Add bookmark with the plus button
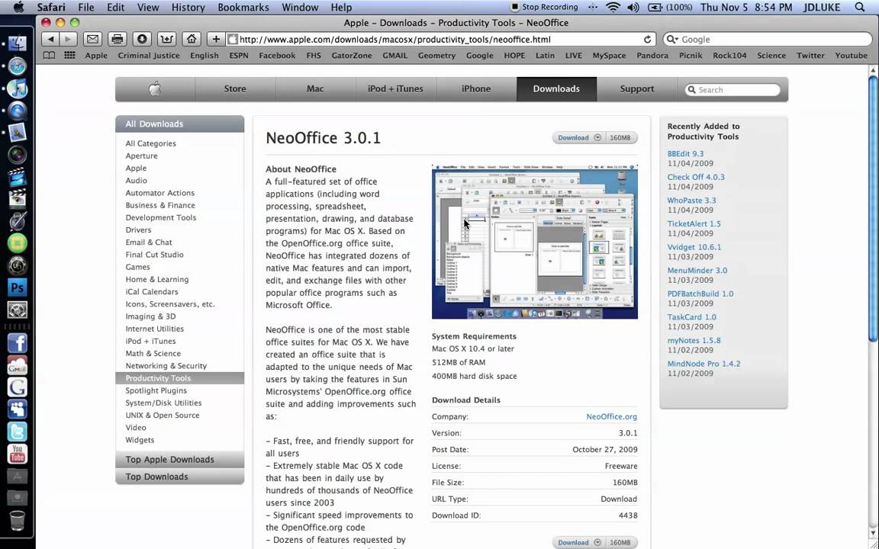 tap(216, 39)
